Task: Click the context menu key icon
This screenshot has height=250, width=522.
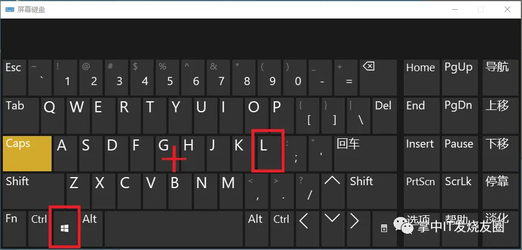Action: (384, 228)
